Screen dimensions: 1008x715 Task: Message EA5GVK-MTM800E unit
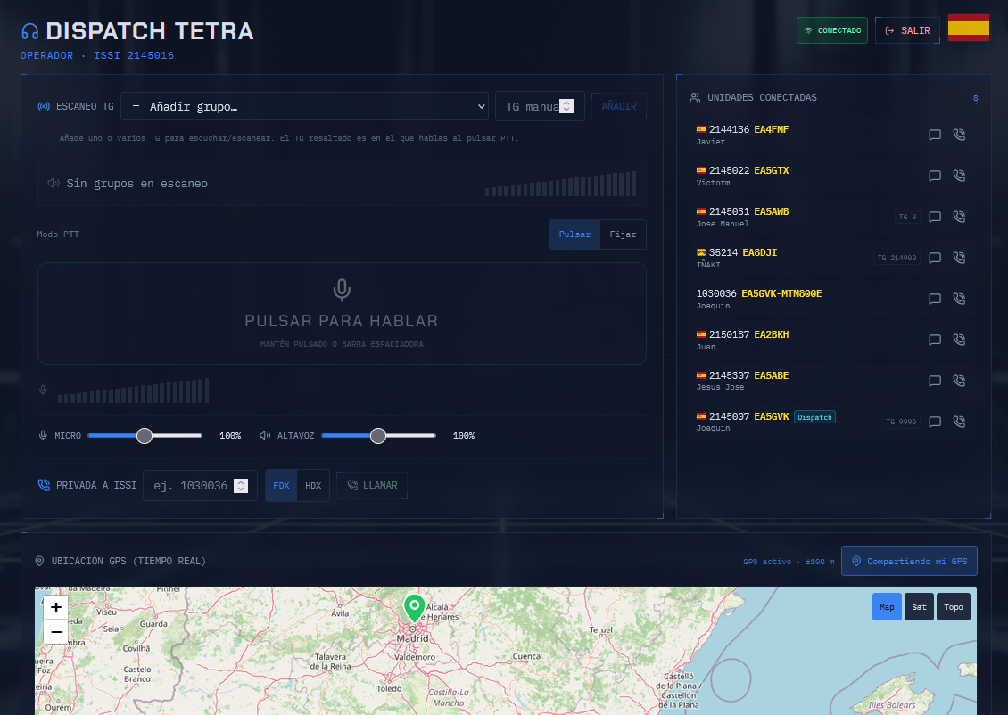coord(935,299)
